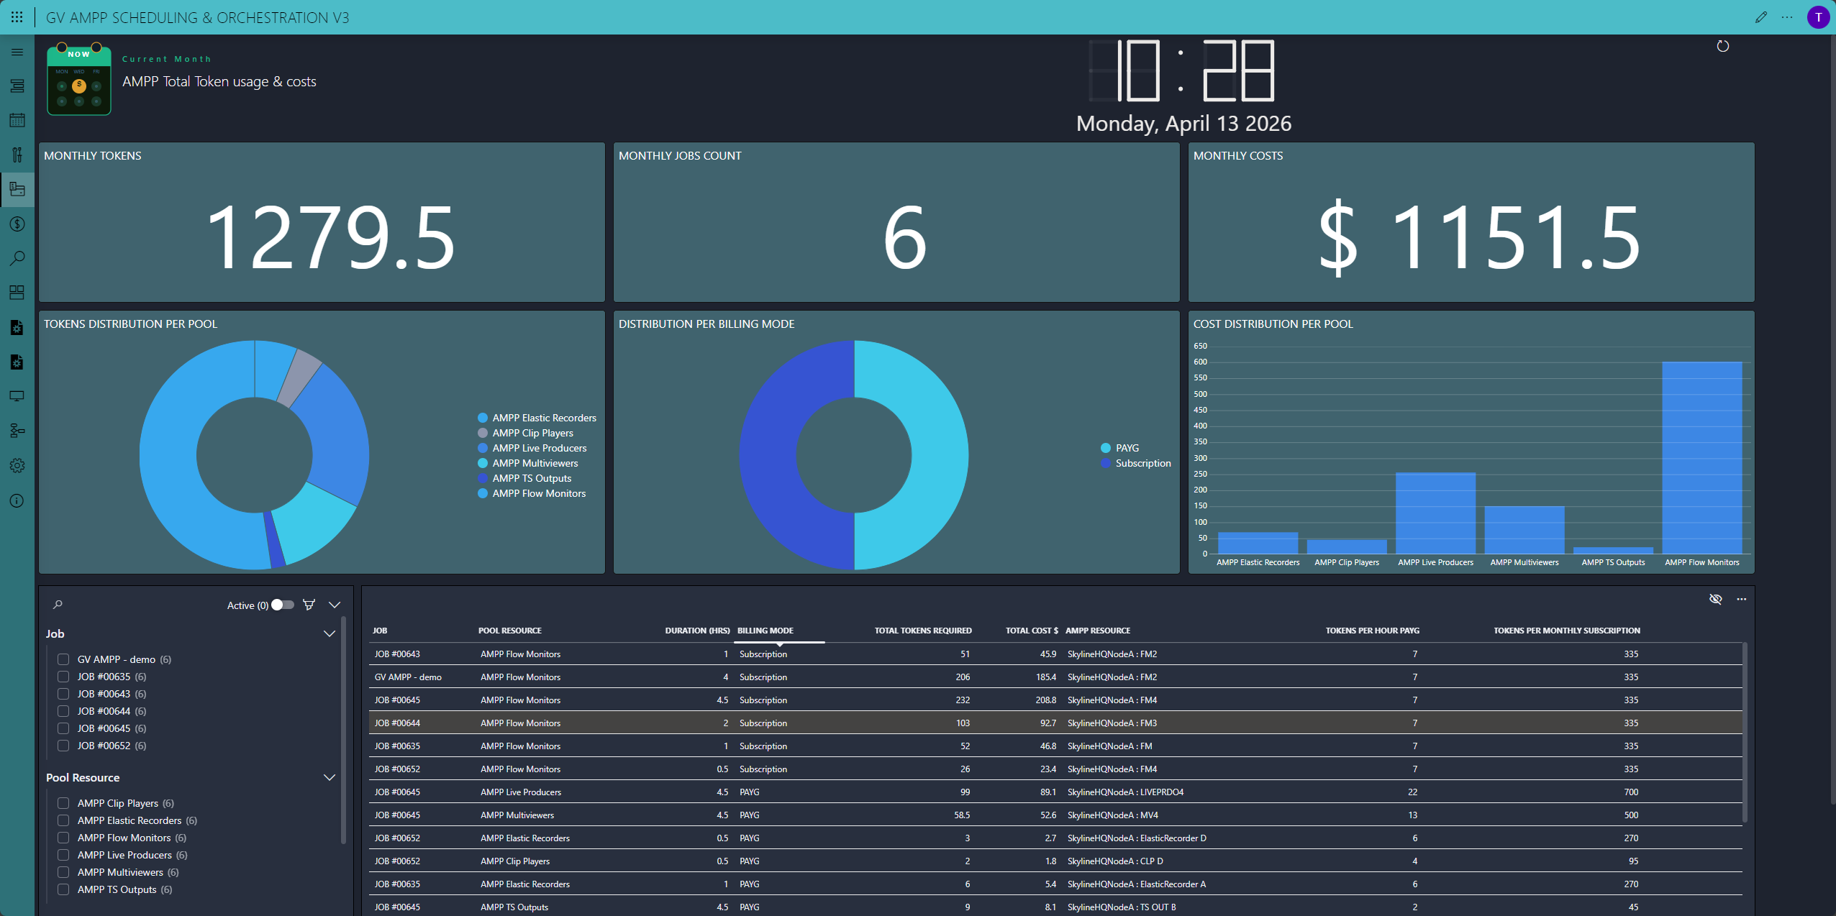Toggle the Active (0) filter switch

283,605
